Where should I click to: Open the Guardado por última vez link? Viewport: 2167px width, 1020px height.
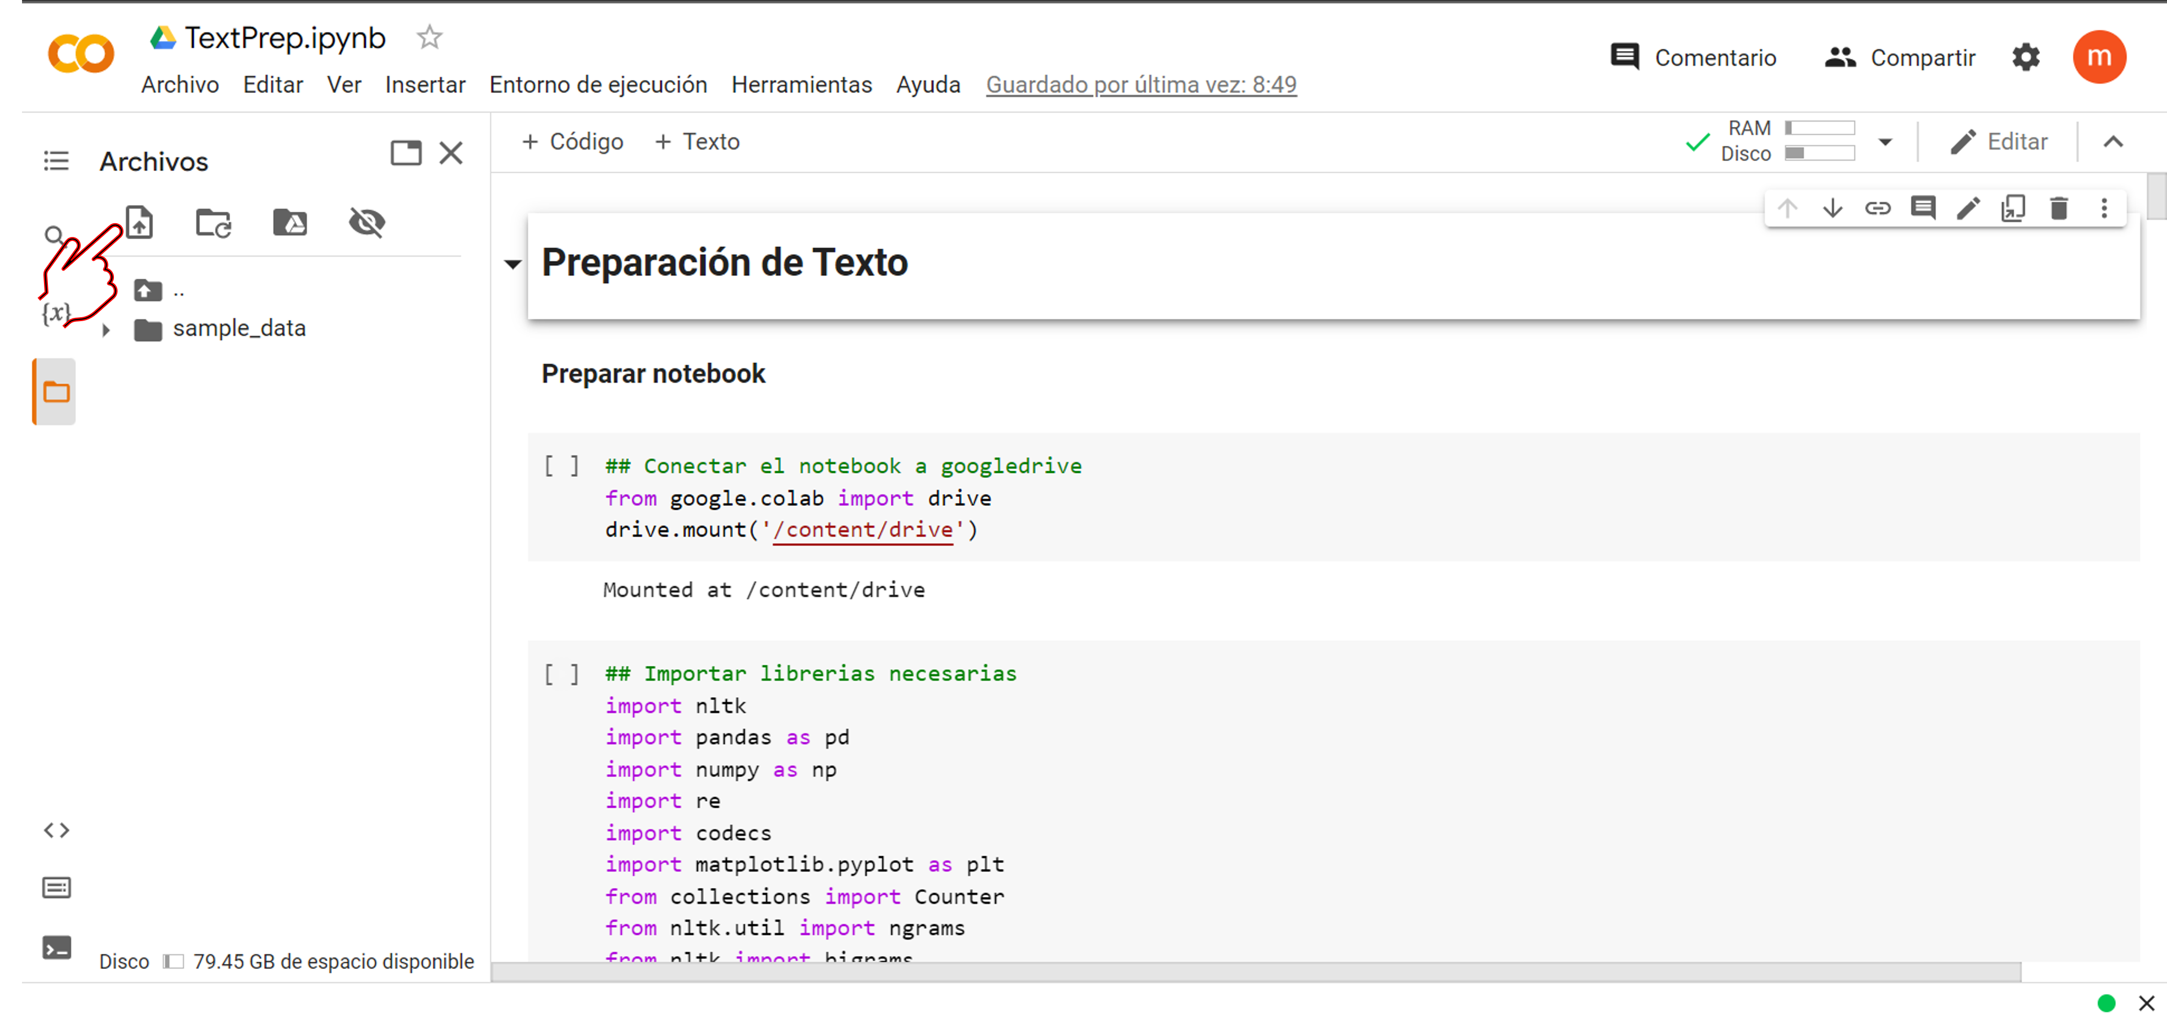click(1141, 84)
